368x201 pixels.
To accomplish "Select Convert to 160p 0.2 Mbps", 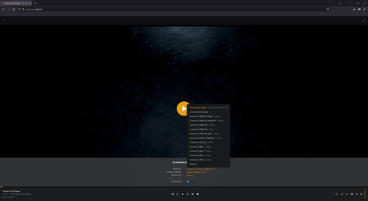I will [x=208, y=160].
